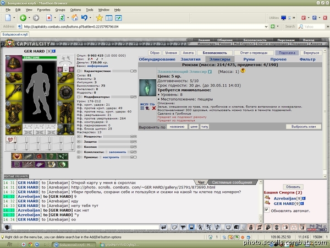Drop the elixir with the red X icon
330x248 pixels.
[x=154, y=108]
